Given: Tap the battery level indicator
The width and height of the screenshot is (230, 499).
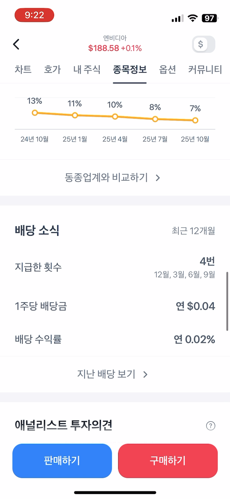Looking at the screenshot, I should pyautogui.click(x=210, y=18).
